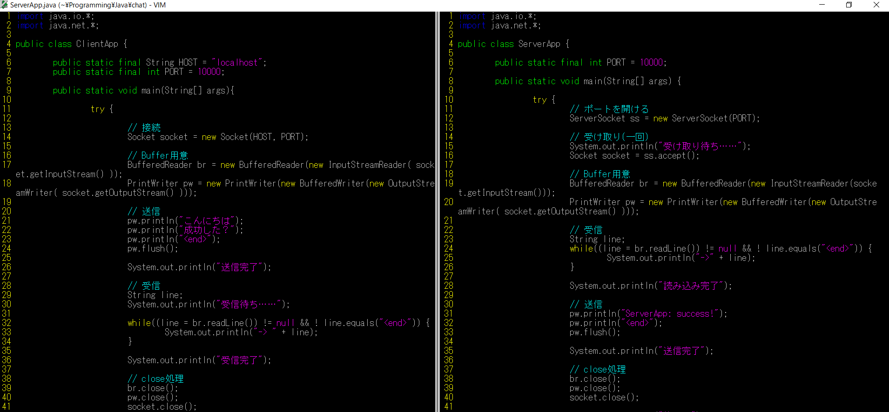Screen dimensions: 889x412
Task: Click the vertical split separator between panes
Action: 437,209
